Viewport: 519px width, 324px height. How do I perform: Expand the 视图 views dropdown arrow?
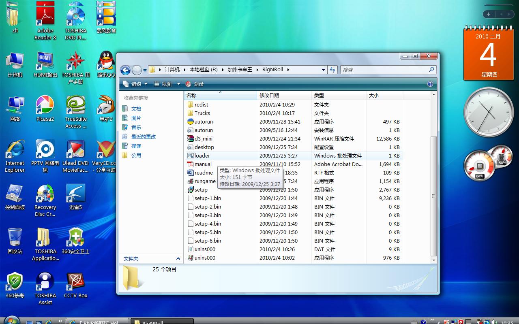click(x=178, y=84)
